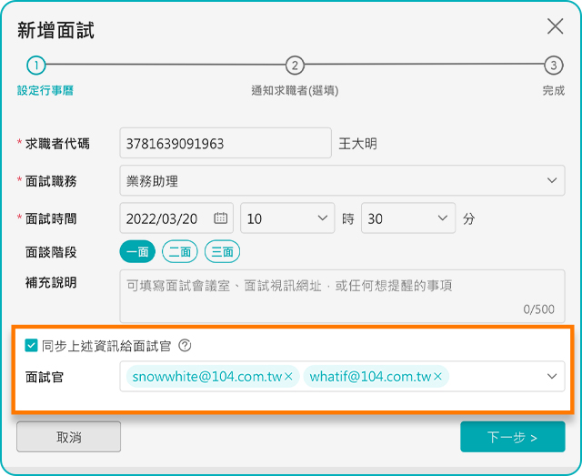
Task: Click the snowwhite@104.com.tw tag text
Action: 207,377
